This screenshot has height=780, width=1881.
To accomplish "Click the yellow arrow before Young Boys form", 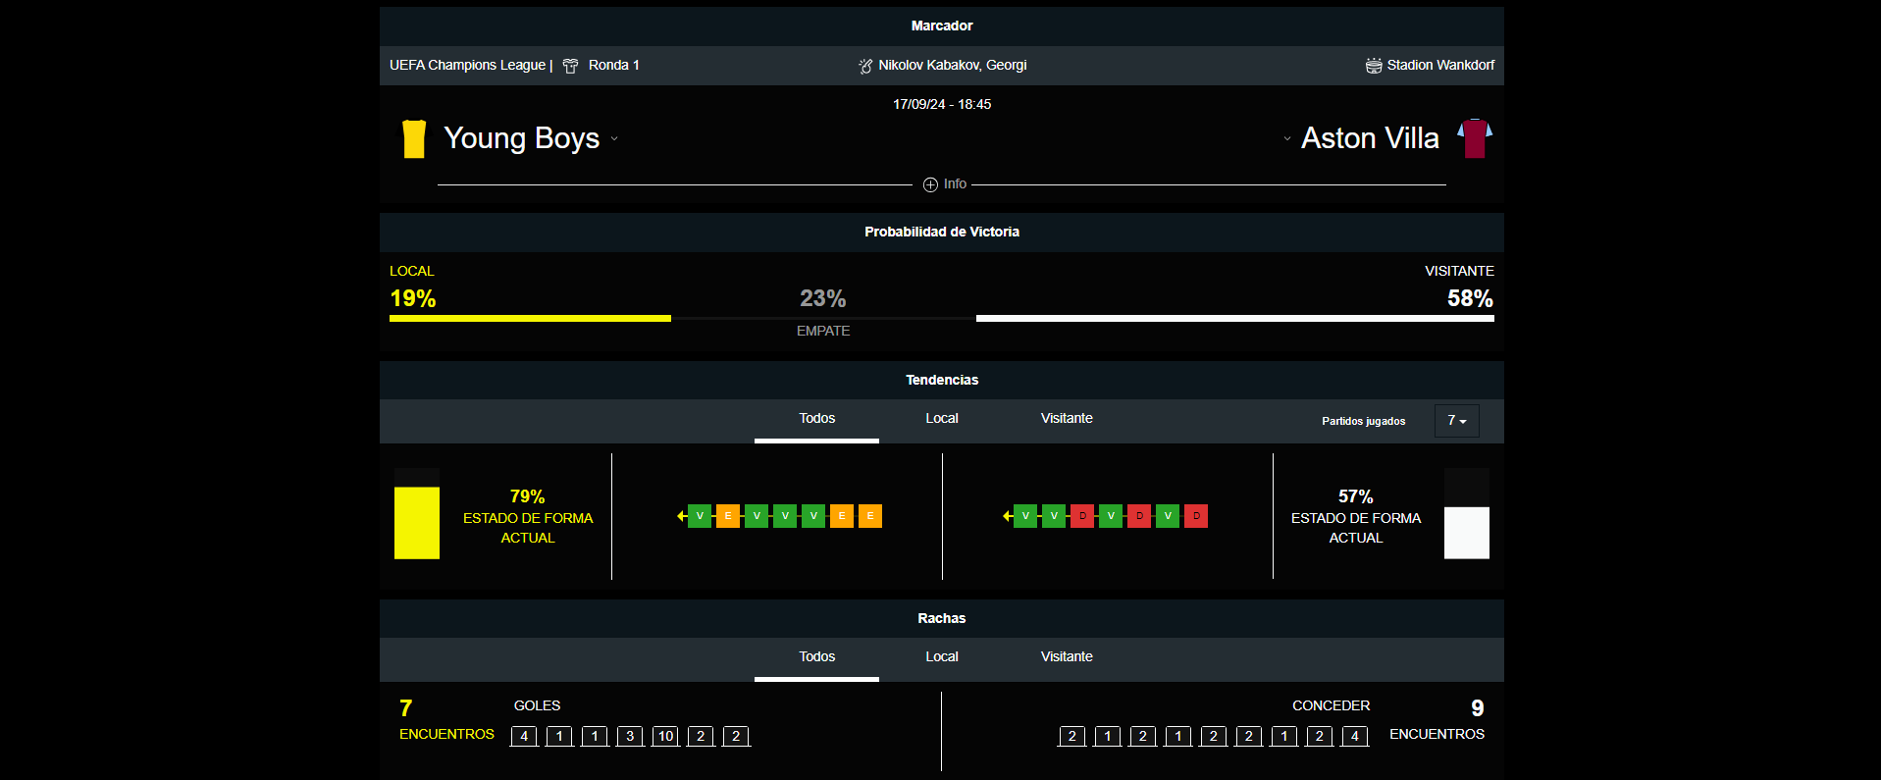I will point(681,516).
